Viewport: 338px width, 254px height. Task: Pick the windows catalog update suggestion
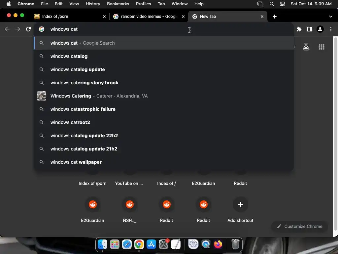(x=164, y=69)
